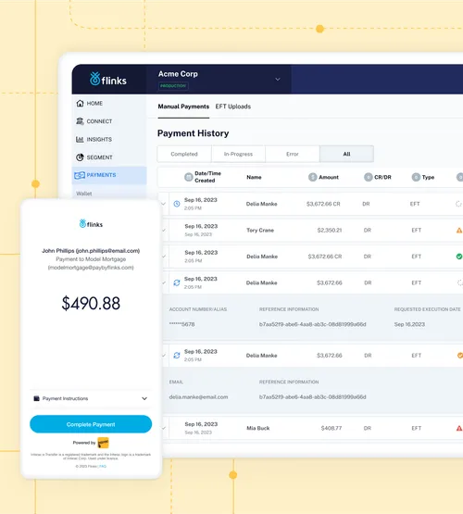Click refresh icon on row above account number
463x514 pixels.
point(177,282)
